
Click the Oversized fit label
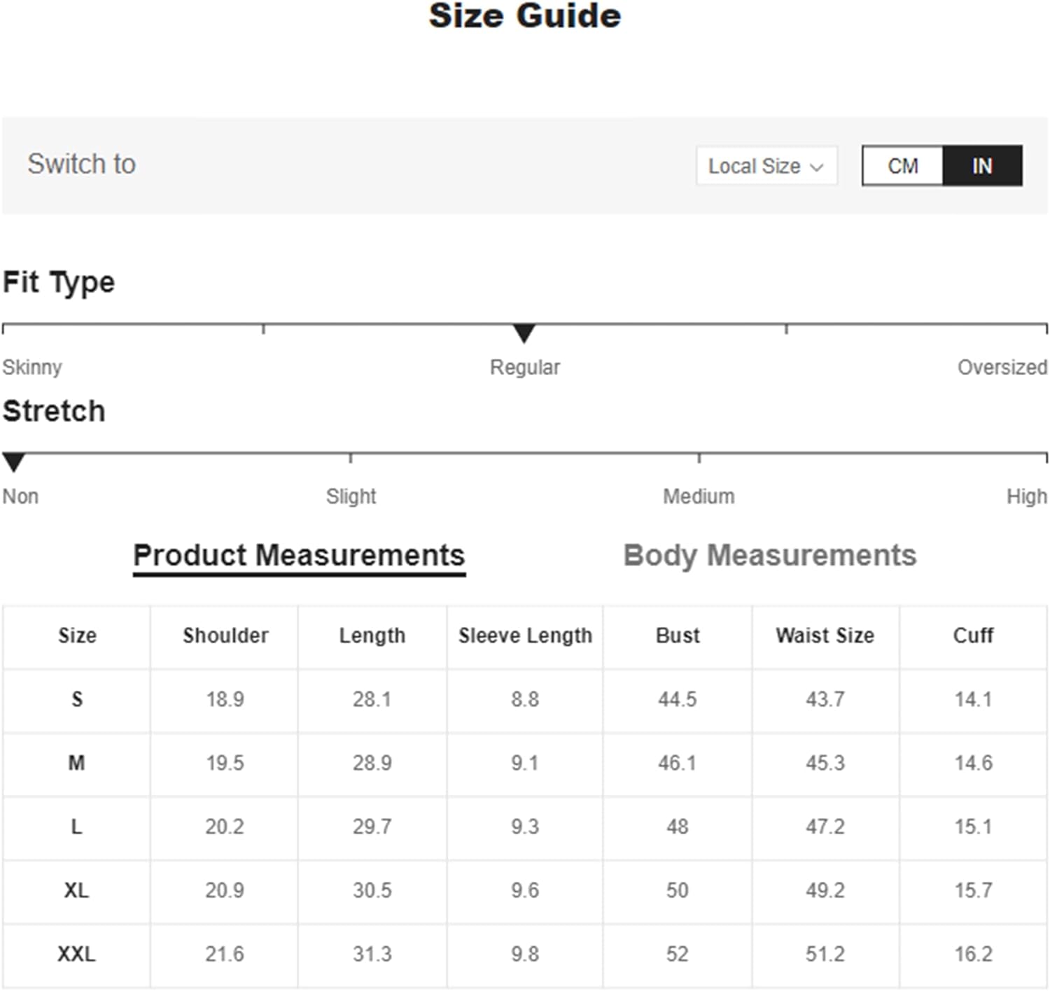(1002, 367)
